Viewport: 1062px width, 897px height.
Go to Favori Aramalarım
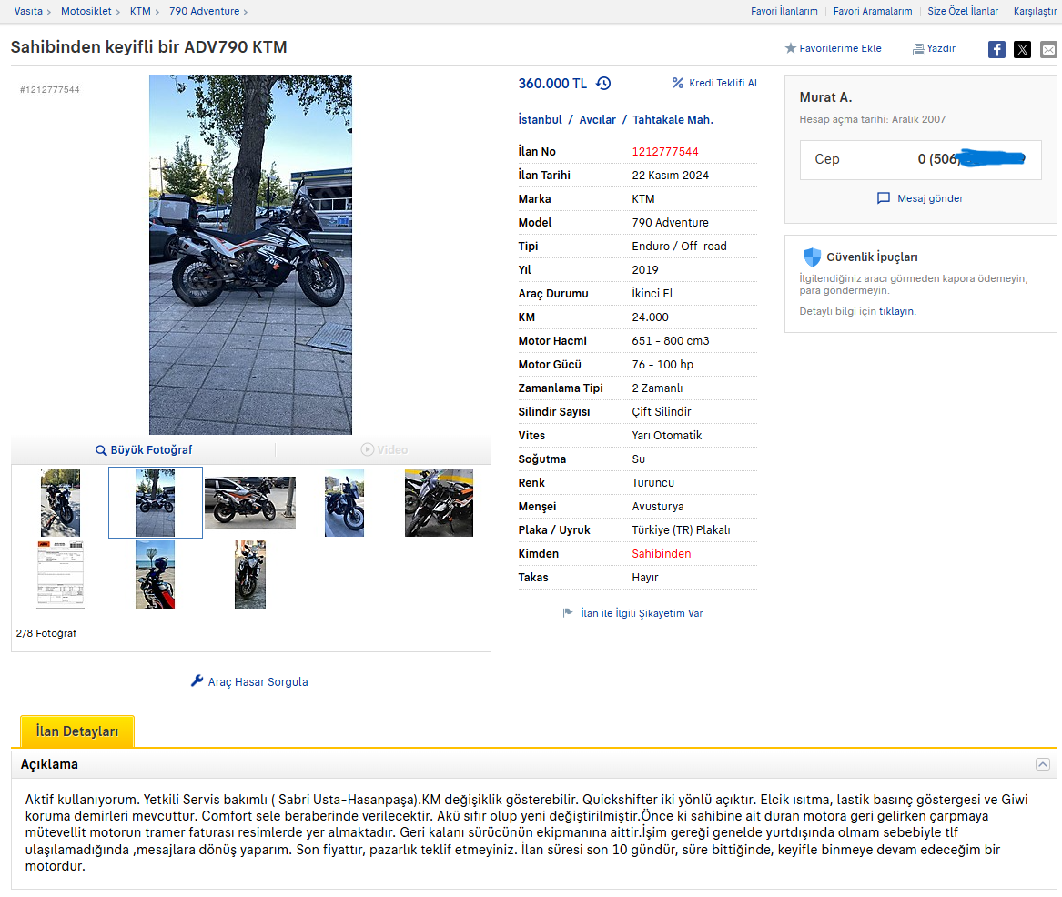[x=873, y=12]
